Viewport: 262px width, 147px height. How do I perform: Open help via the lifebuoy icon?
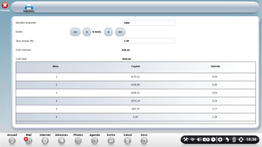point(241,139)
